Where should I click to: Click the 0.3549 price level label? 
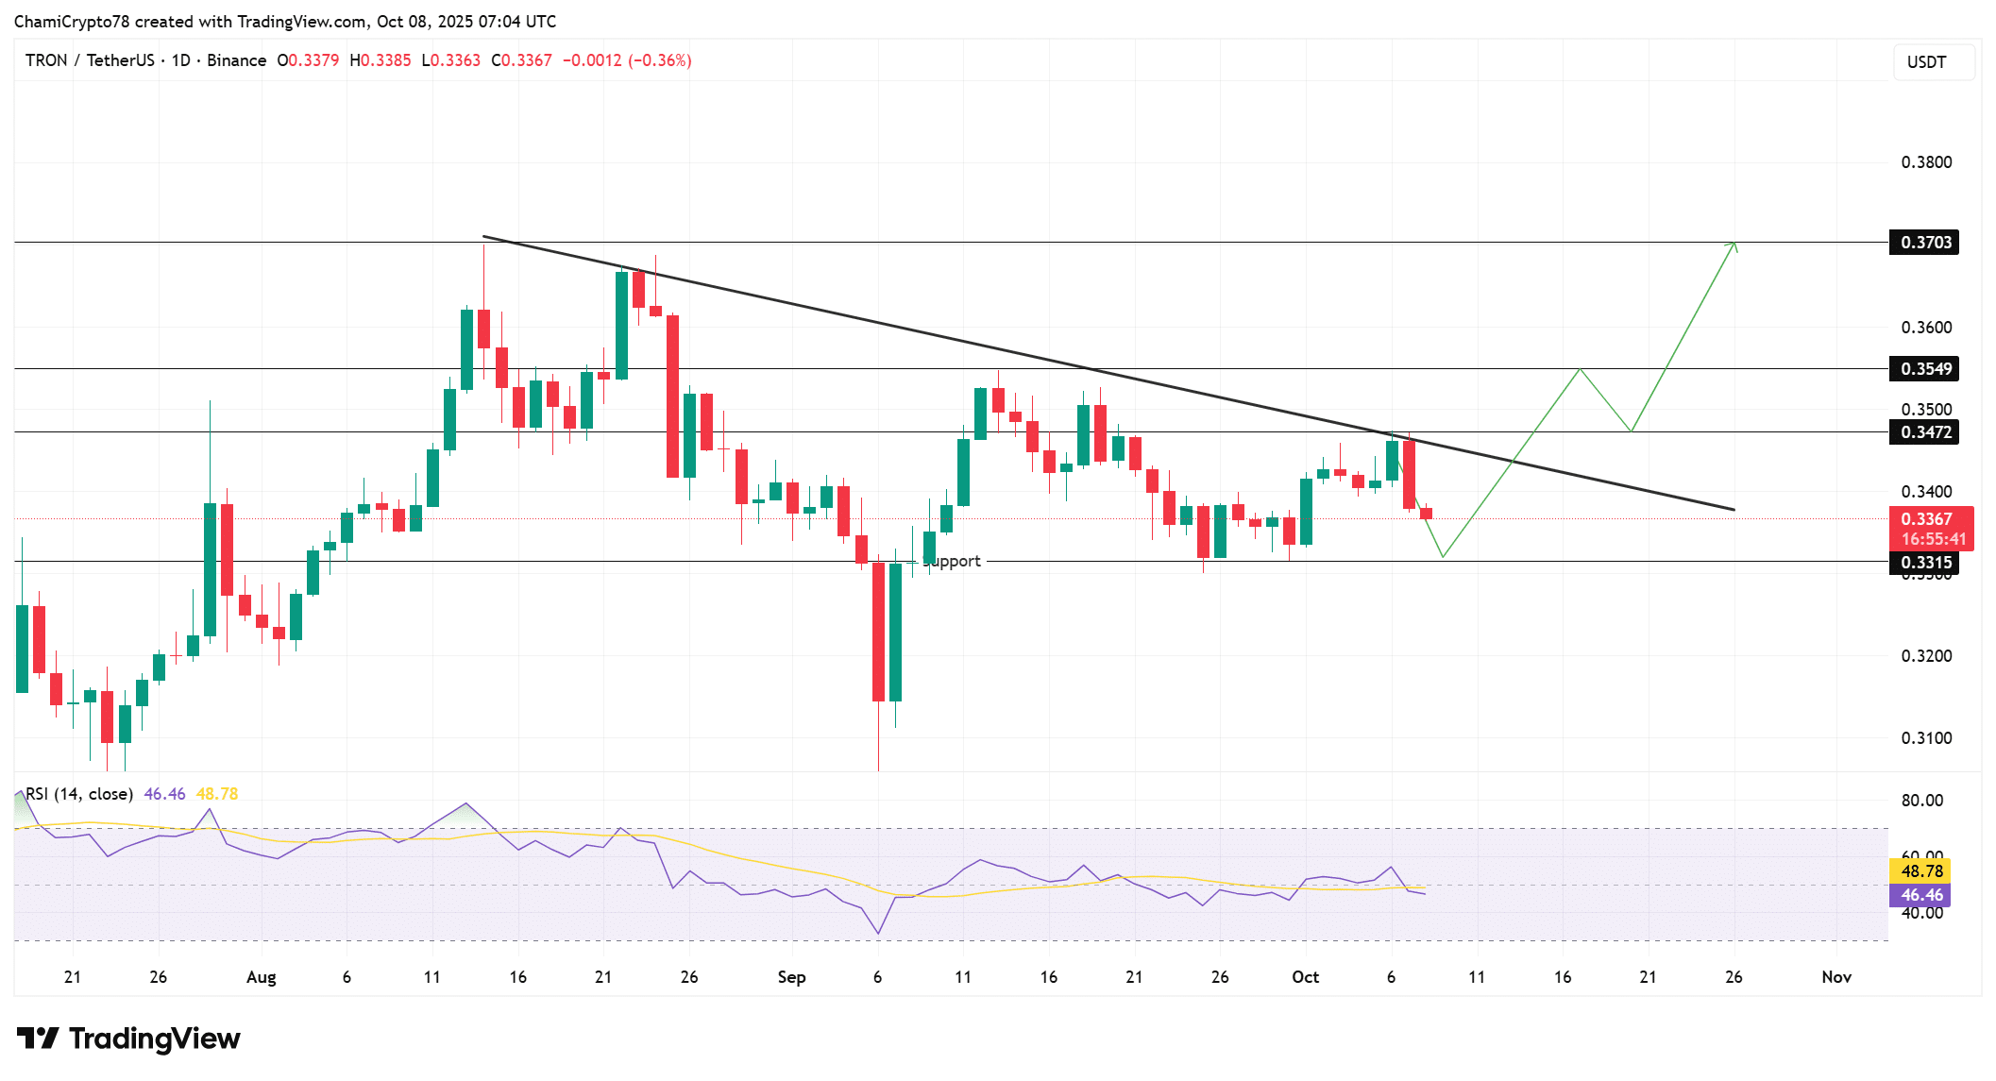pyautogui.click(x=1924, y=369)
